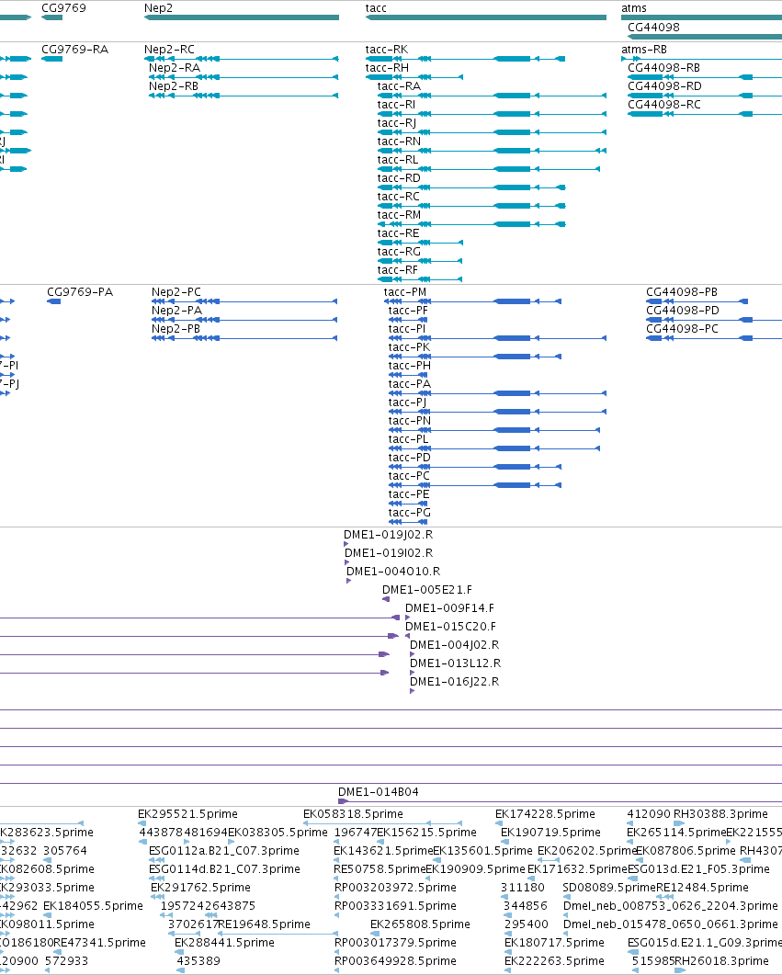Select the 344856 EST label
Screen dimensions: 782x975
(526, 905)
